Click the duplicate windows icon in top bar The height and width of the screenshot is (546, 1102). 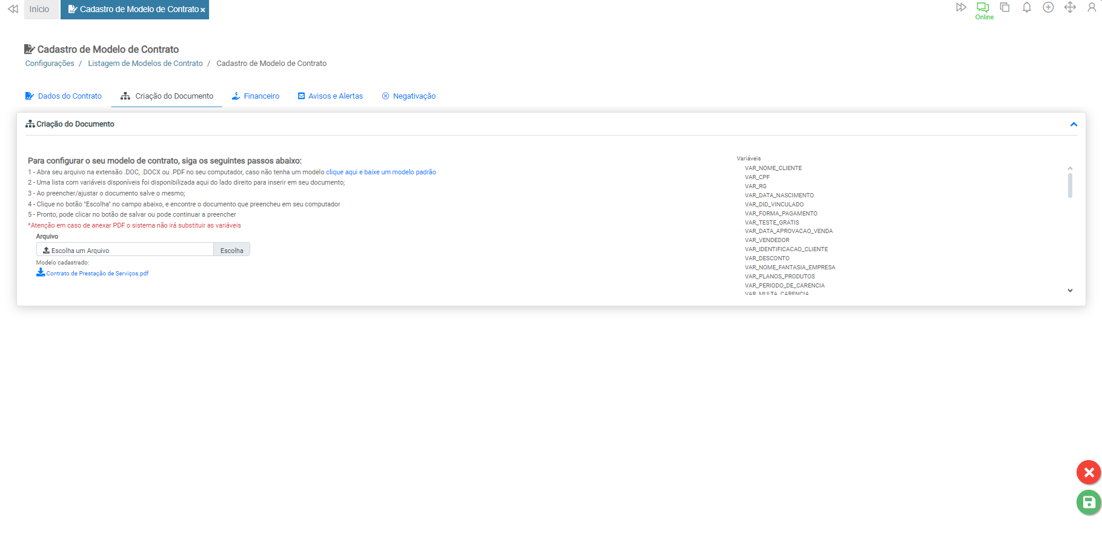pyautogui.click(x=1004, y=7)
